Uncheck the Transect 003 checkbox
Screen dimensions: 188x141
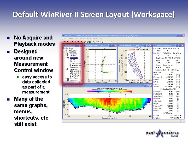pos(68,69)
